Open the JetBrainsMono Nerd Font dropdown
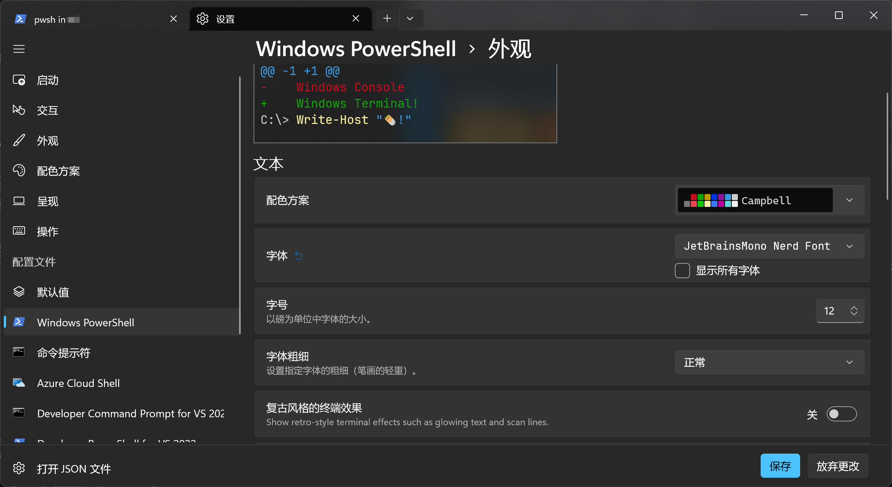 [x=769, y=246]
